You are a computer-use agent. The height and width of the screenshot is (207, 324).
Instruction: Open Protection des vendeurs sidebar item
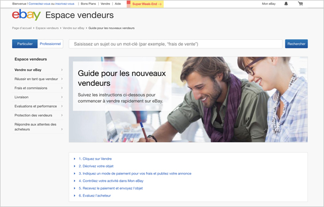click(x=33, y=115)
